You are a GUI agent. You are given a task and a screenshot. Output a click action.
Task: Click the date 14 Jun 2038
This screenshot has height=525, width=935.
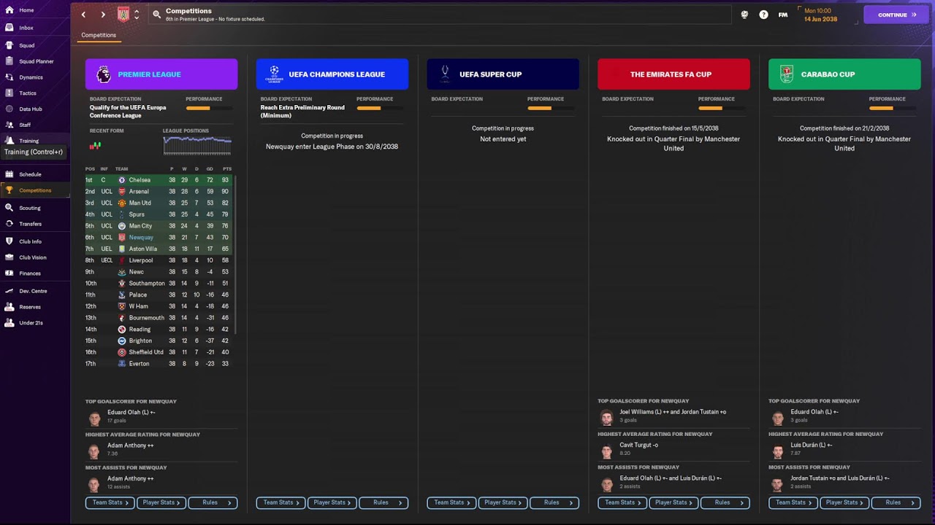(821, 19)
